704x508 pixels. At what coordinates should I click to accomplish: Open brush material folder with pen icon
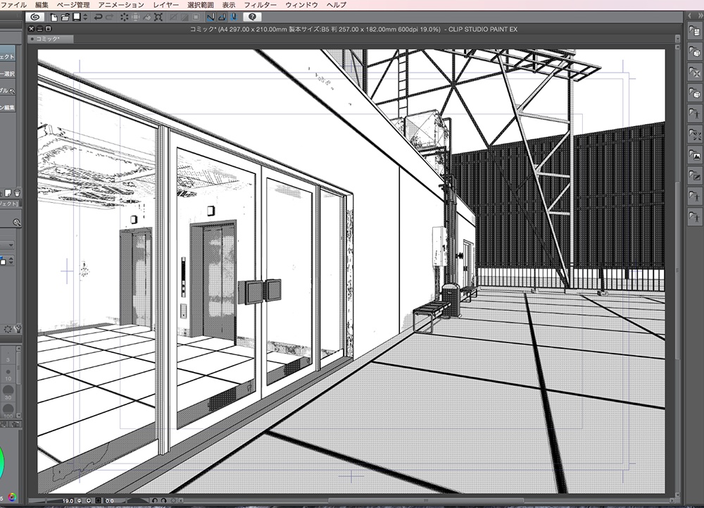tap(695, 176)
